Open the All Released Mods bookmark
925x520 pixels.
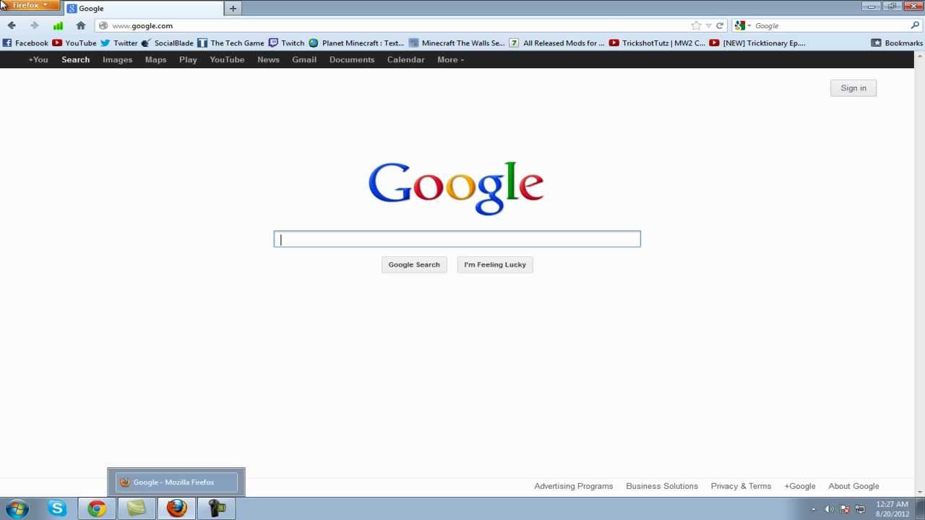(557, 43)
